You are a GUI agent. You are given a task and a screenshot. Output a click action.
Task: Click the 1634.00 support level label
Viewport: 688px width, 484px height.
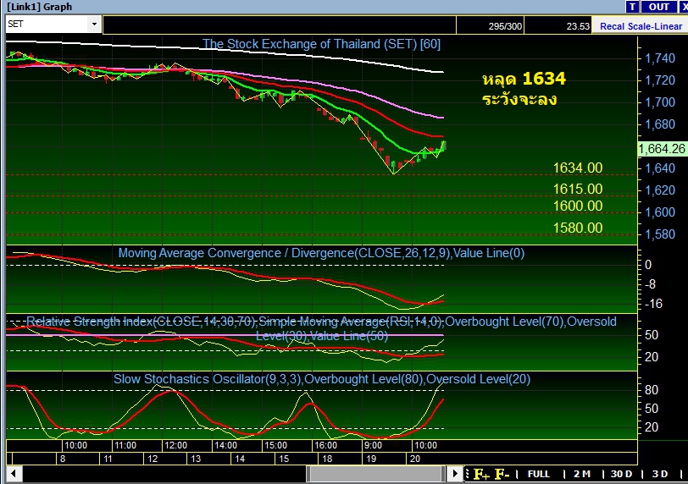pos(578,168)
